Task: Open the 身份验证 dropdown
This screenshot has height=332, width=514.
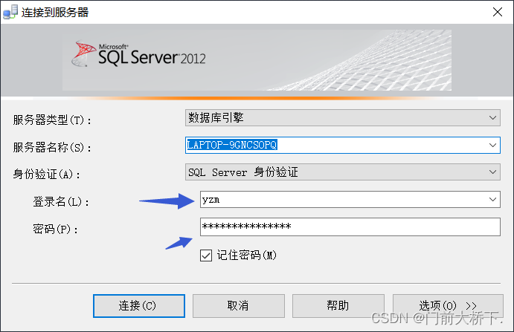Action: coord(342,173)
